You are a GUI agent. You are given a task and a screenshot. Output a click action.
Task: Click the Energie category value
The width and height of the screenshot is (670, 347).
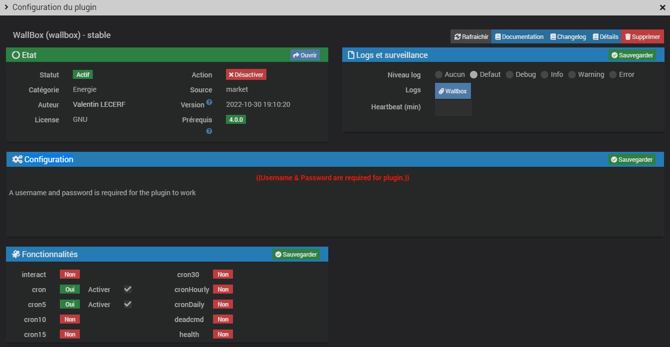coord(85,89)
